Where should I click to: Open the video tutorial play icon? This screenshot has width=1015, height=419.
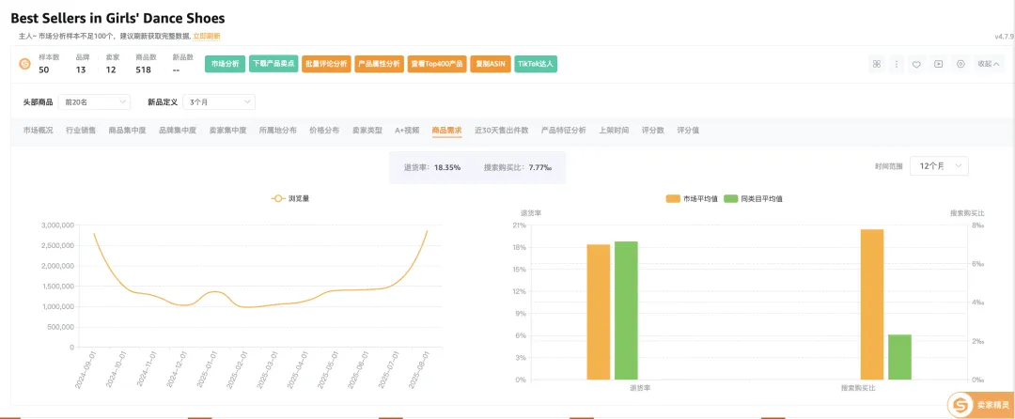938,64
